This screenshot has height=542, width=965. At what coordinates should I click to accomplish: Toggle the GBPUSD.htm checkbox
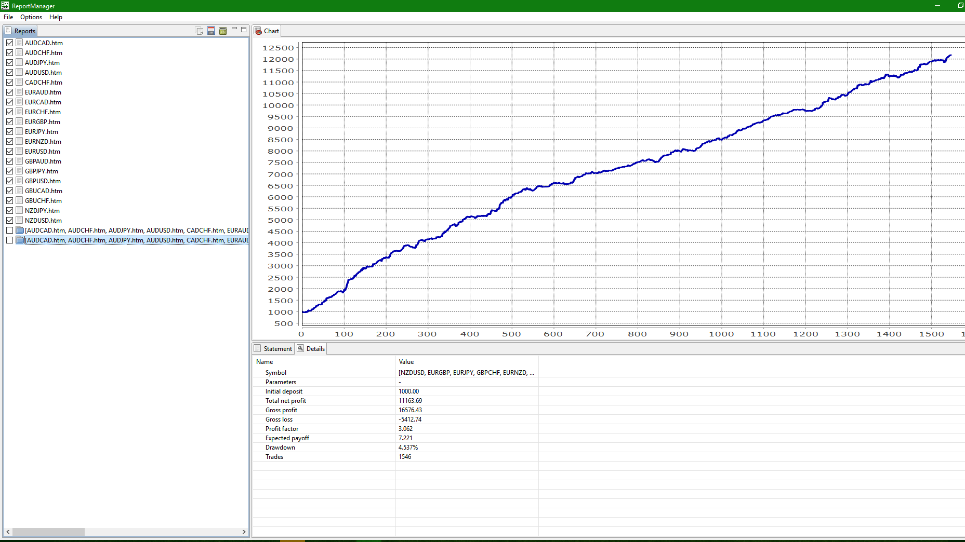click(x=10, y=181)
